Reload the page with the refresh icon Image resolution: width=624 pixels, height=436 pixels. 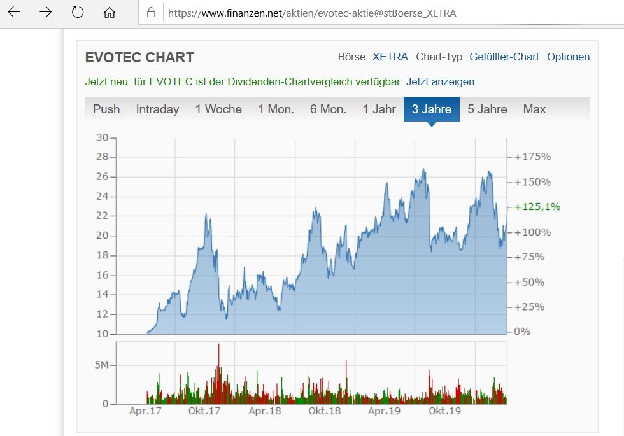(x=78, y=12)
